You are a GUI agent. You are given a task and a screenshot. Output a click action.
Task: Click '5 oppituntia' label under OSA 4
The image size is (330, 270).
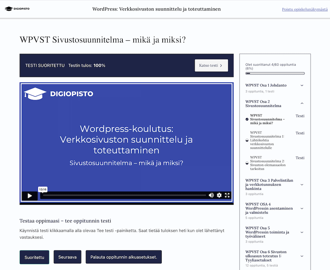point(254,218)
